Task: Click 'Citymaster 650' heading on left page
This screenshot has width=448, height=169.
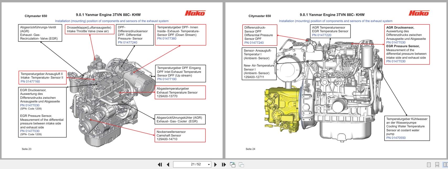Action: [x=36, y=16]
